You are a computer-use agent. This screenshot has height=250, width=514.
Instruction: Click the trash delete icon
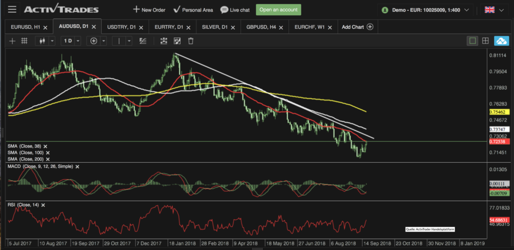click(x=191, y=41)
